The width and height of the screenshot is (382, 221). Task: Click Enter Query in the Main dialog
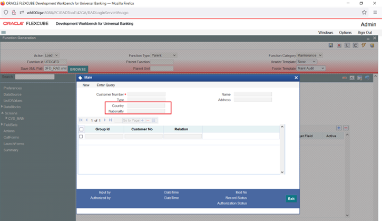[106, 85]
